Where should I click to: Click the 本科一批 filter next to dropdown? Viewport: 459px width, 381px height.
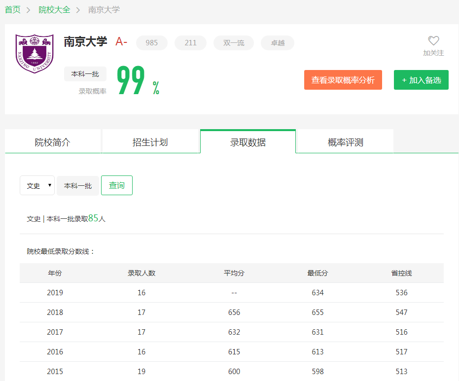tap(78, 186)
